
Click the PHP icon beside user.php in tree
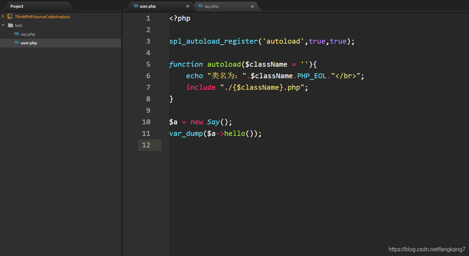[16, 43]
